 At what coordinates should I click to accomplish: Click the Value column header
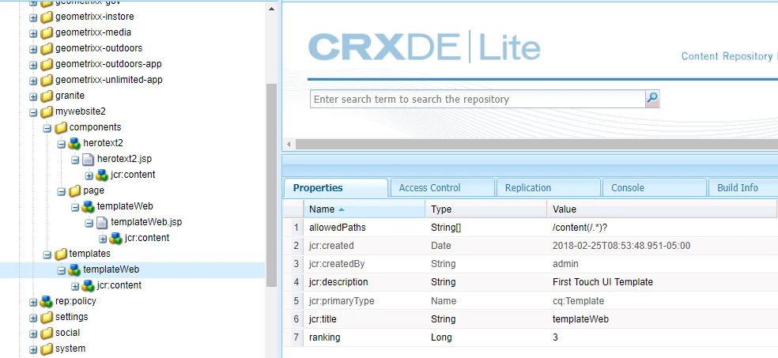(x=662, y=209)
